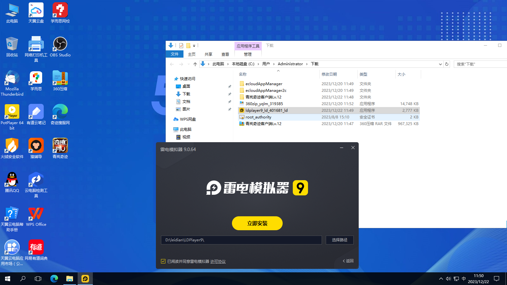Screen dimensions: 507x285
Task: Launch OBS Studio from desktop
Action: coord(60,47)
